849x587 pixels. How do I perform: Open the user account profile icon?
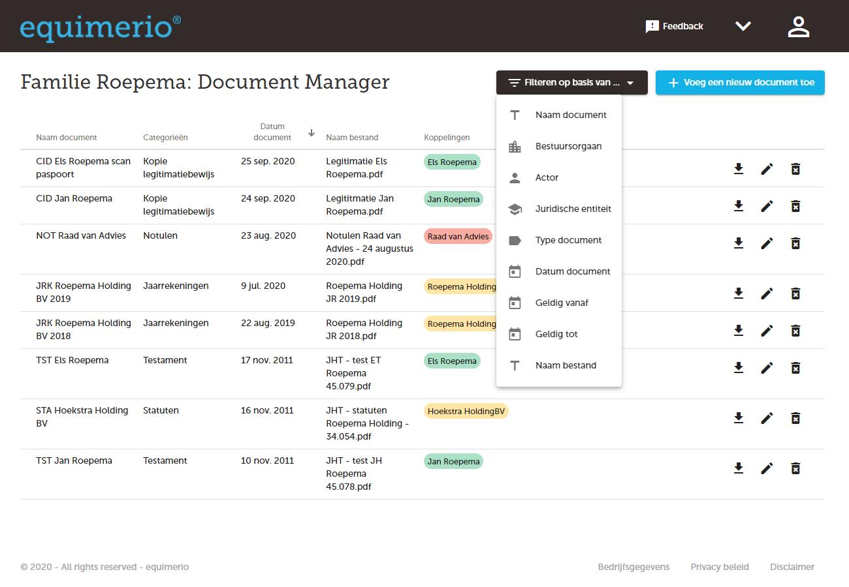(x=798, y=26)
